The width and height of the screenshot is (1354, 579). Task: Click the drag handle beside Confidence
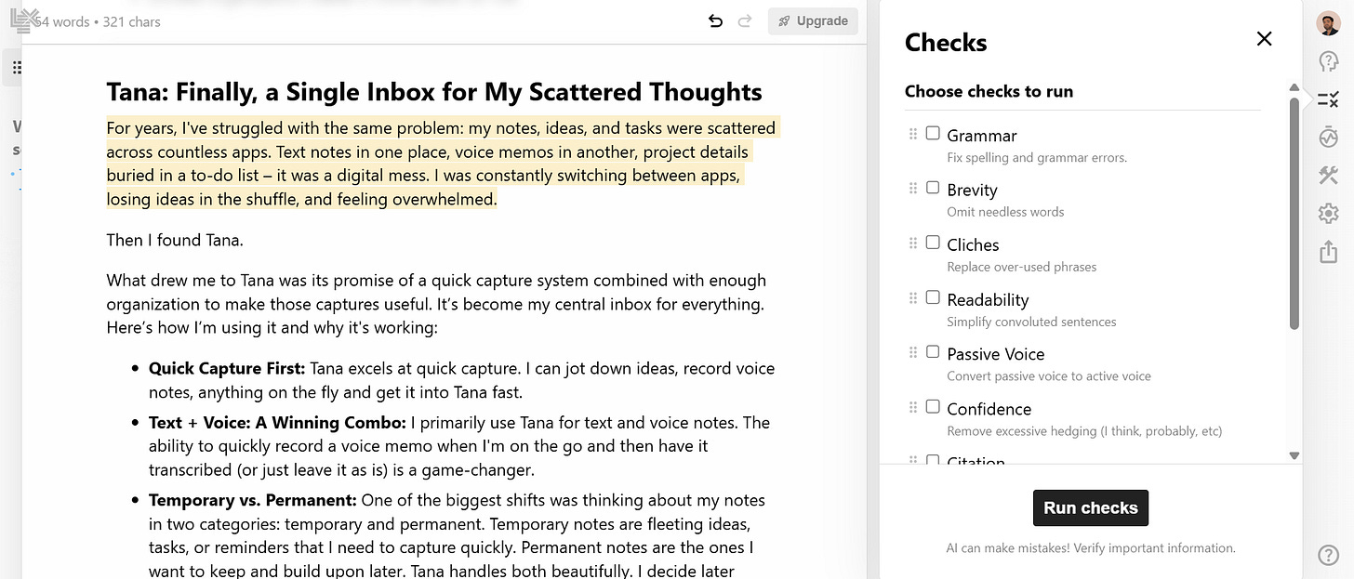913,407
